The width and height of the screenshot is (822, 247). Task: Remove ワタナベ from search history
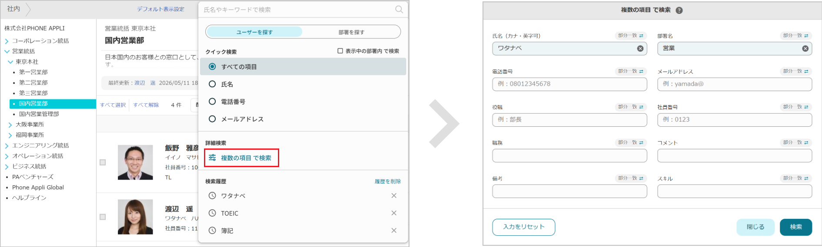coord(394,196)
